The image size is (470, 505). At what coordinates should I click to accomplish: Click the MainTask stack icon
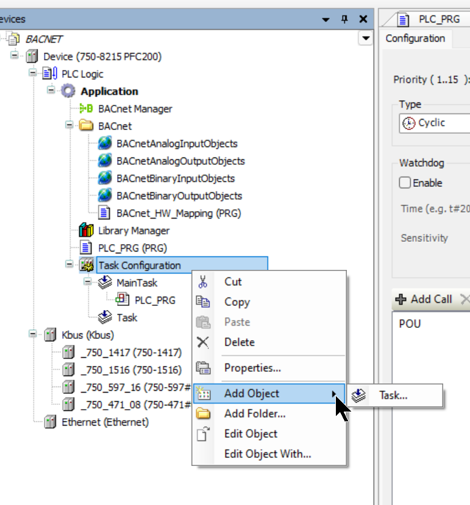coord(105,283)
